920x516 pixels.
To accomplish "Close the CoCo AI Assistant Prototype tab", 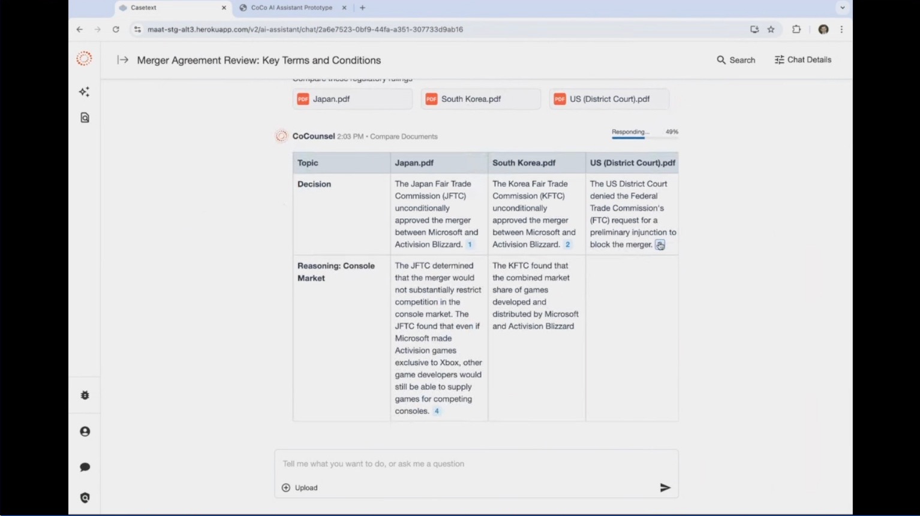I will click(x=344, y=8).
